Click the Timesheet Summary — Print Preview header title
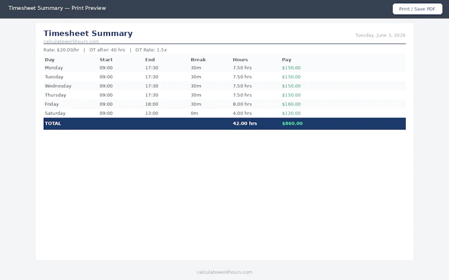 (57, 8)
